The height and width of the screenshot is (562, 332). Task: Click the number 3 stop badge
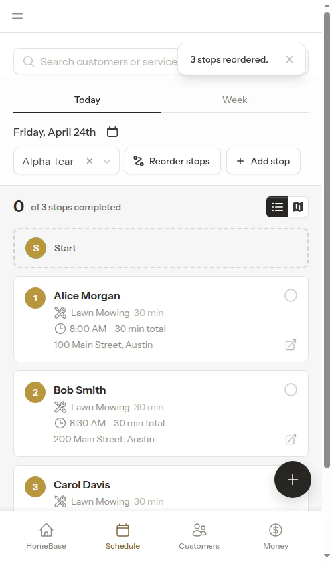35,486
